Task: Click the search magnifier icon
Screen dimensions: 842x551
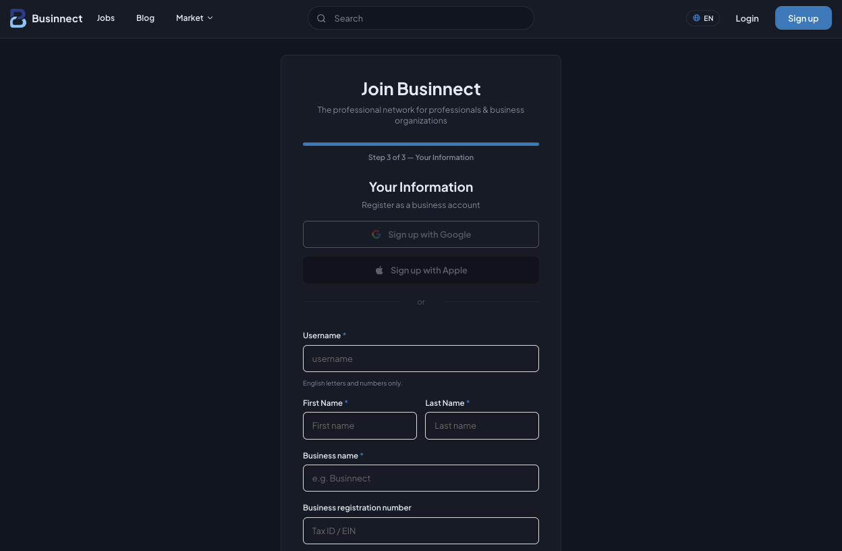Action: click(321, 18)
